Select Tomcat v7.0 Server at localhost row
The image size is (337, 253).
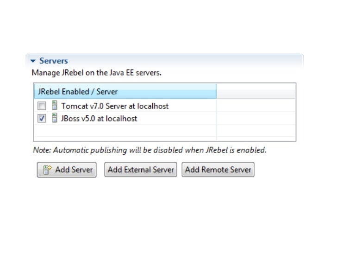(125, 106)
